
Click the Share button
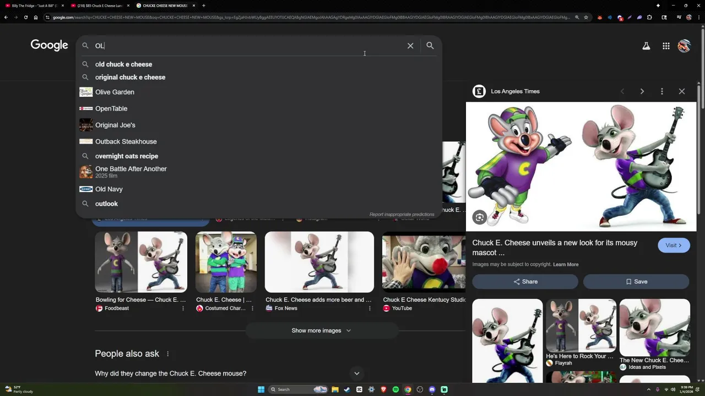click(x=525, y=282)
